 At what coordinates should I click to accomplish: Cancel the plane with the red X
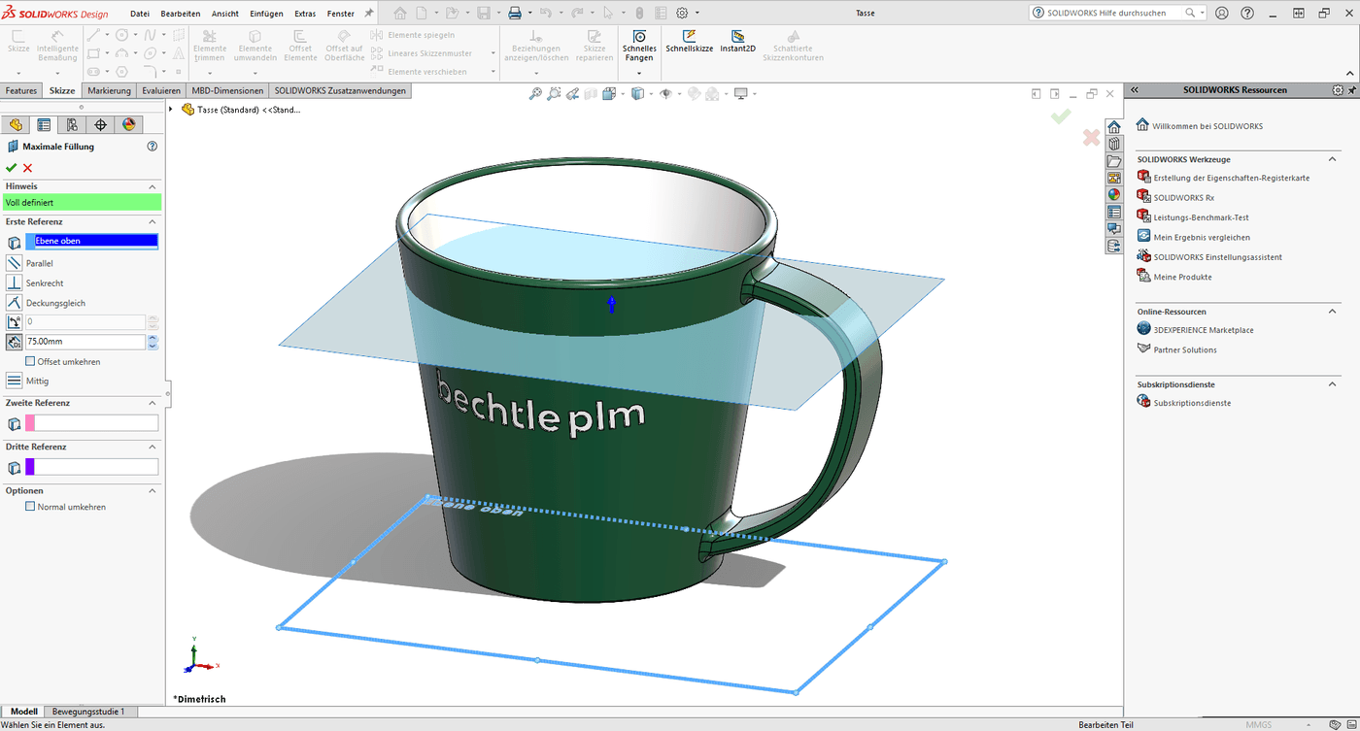28,166
